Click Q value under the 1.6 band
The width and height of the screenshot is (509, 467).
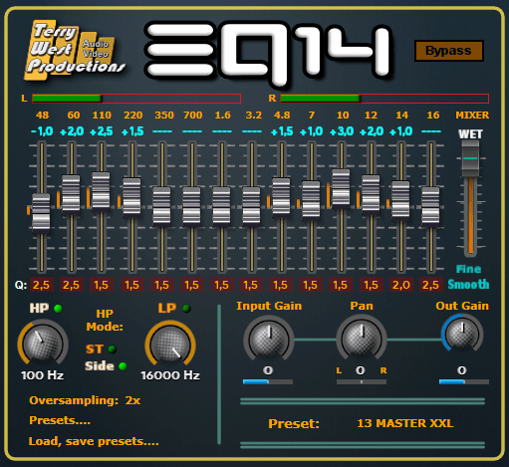click(x=221, y=285)
